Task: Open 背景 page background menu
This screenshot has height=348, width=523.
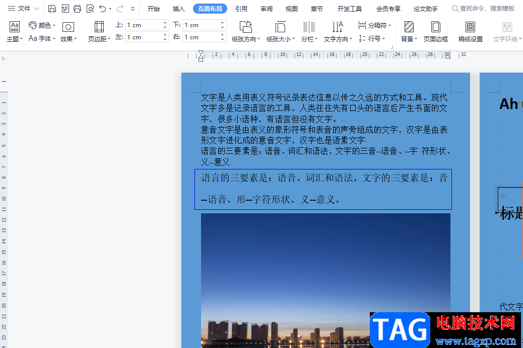Action: click(409, 32)
